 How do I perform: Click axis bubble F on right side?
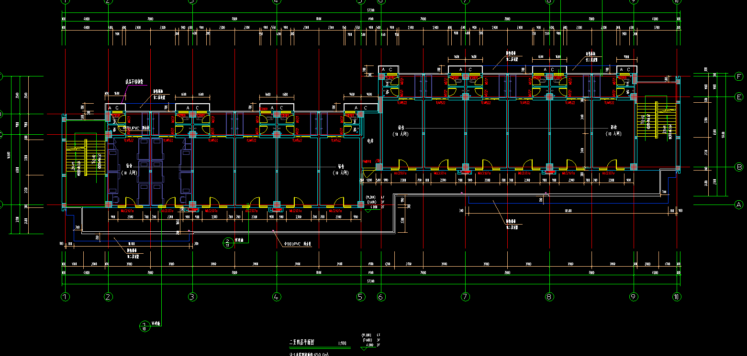point(739,76)
